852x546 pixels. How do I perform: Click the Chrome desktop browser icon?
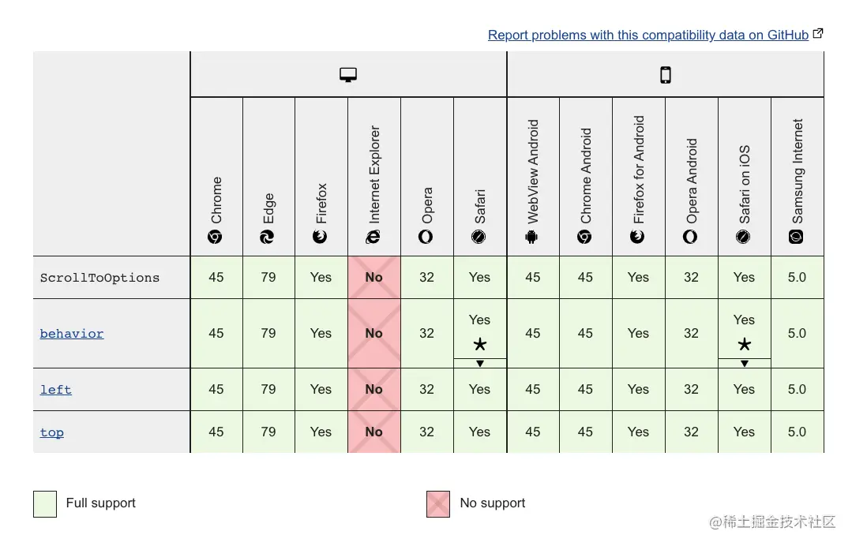[x=216, y=237]
